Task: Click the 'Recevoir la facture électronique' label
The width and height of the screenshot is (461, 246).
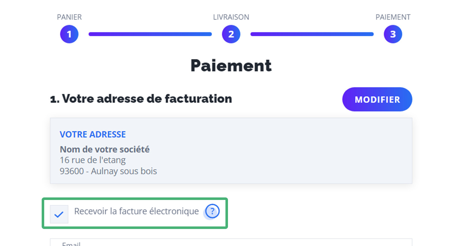Action: pos(136,211)
